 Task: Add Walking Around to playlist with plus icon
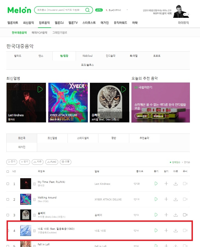tap(166, 199)
